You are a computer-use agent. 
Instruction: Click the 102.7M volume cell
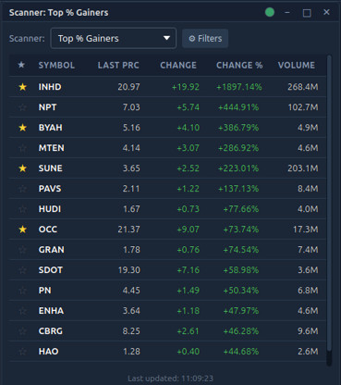(x=303, y=107)
